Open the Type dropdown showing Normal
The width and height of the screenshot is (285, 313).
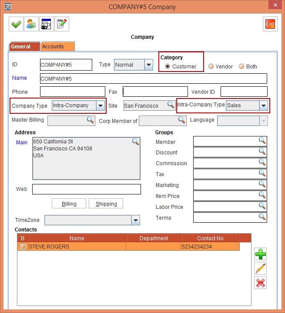point(134,65)
